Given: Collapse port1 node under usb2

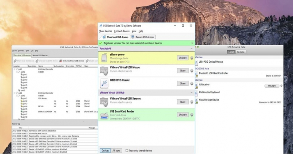Looking at the screenshot, I should tap(17, 96).
